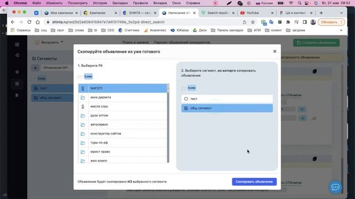
Task: Select campaign акки директа
Action: click(x=123, y=97)
